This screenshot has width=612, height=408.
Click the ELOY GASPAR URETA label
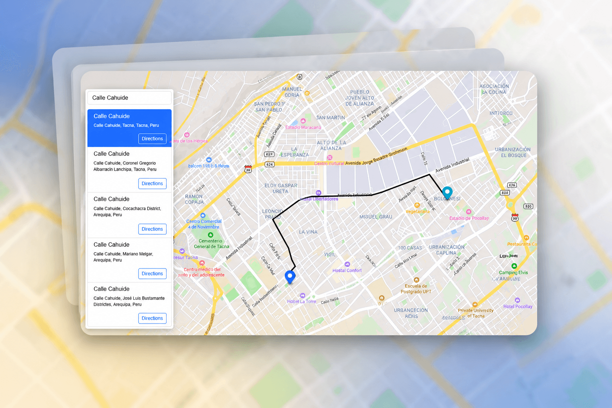[281, 188]
